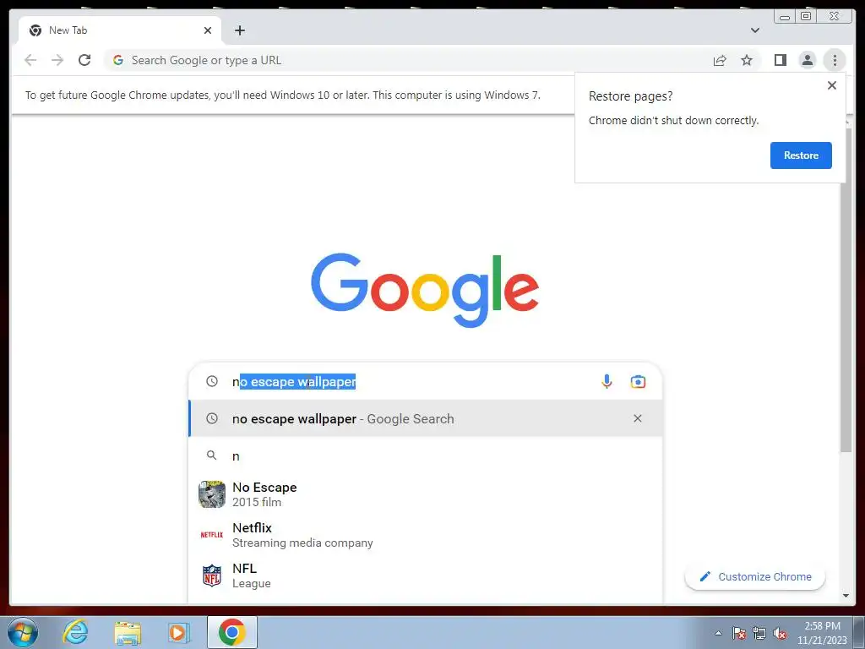The width and height of the screenshot is (865, 649).
Task: Click the Google icon in the address bar
Action: (118, 60)
